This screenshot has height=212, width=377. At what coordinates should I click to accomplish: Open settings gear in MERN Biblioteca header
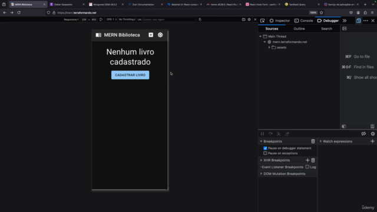coord(160,35)
